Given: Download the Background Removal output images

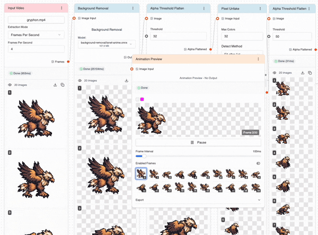Looking at the screenshot, I should 127,81.
